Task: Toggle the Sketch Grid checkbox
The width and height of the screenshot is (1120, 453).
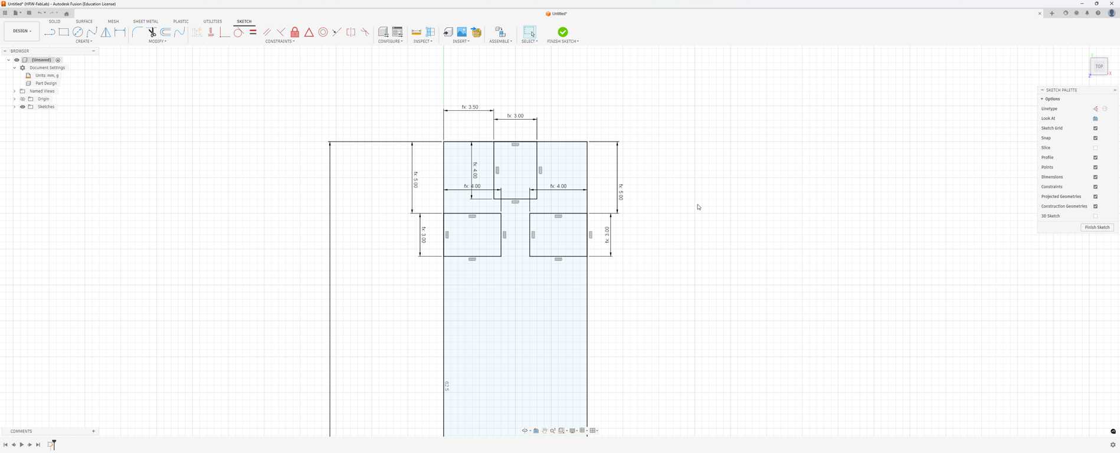Action: 1096,128
